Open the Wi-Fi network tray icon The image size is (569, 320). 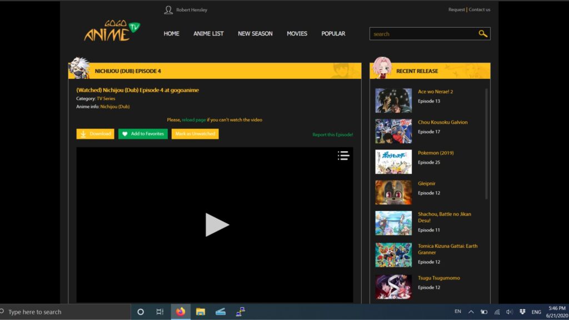497,312
